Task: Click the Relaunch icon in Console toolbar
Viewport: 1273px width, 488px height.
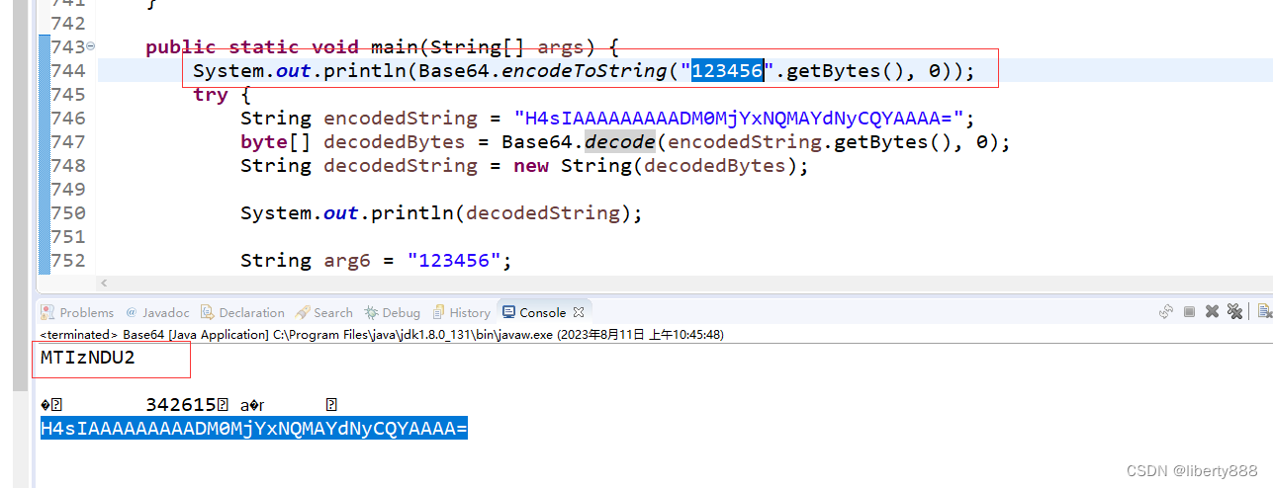Action: coord(1166,312)
